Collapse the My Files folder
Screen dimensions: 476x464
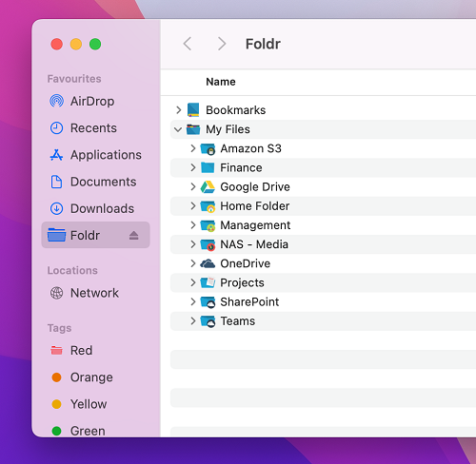[x=178, y=129]
